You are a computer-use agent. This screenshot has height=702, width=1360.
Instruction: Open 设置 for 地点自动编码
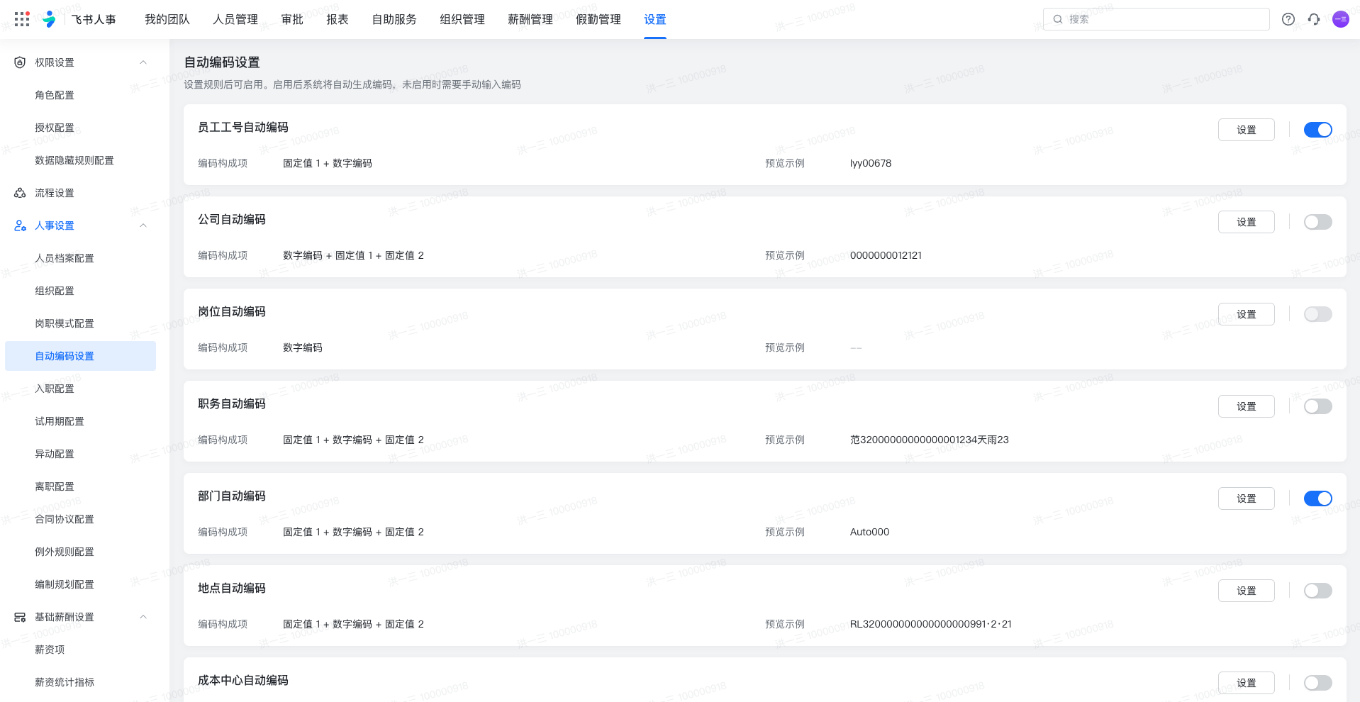[1246, 591]
